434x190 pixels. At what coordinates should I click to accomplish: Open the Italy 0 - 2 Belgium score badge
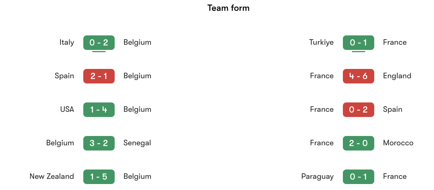tap(99, 42)
